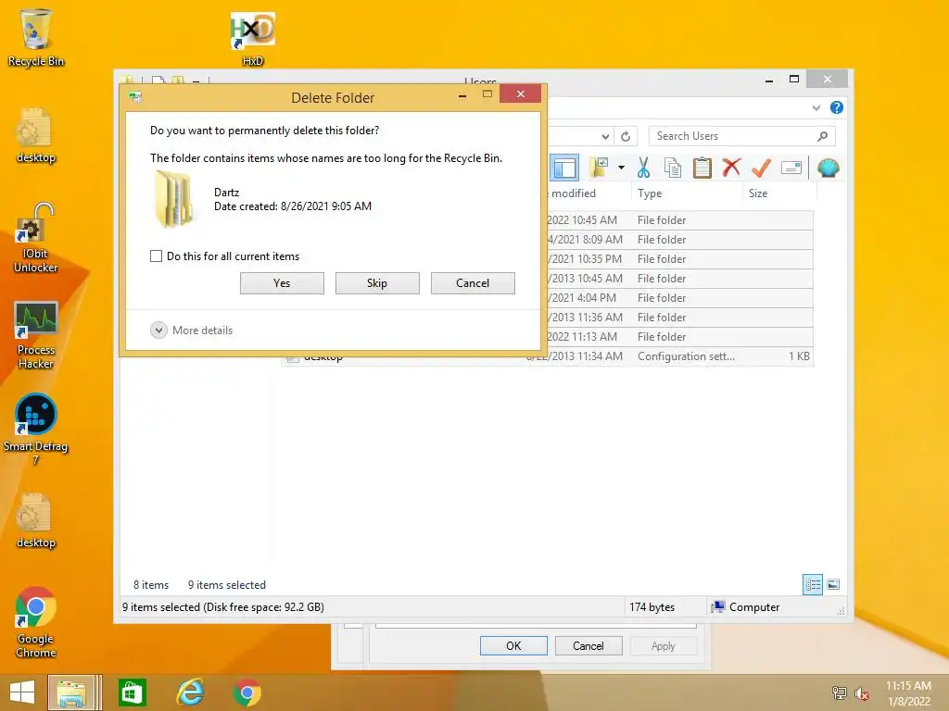Switch to large icons view in Explorer

pyautogui.click(x=833, y=584)
